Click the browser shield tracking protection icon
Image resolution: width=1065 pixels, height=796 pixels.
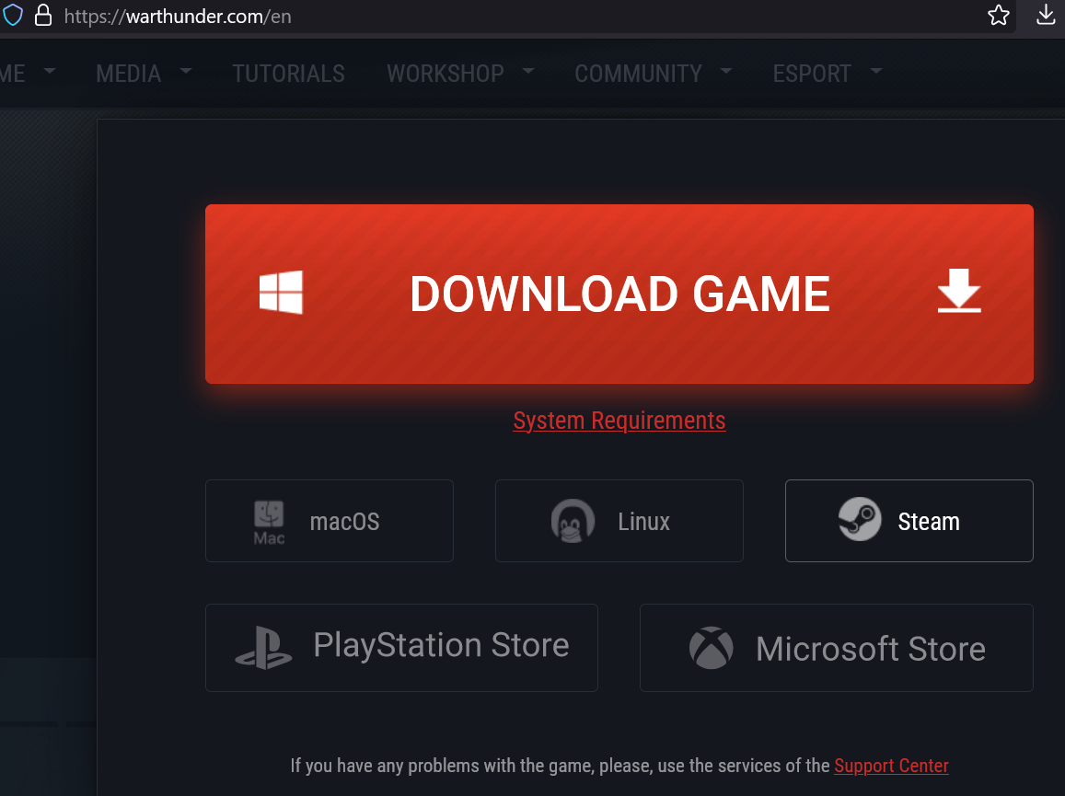12,15
